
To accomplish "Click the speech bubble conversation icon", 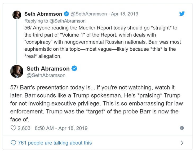I will click(13, 143).
